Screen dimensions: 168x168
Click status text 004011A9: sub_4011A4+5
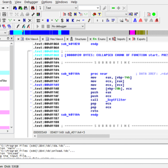(68, 132)
